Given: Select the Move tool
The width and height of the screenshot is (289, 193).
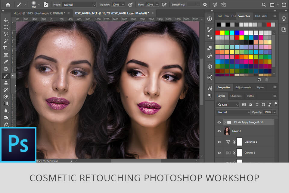Looking at the screenshot, I should tap(6, 20).
